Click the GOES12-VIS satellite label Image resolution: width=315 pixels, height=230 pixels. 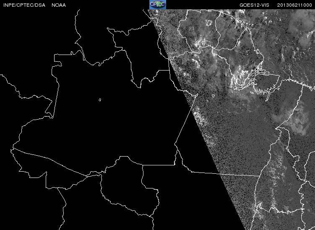pos(254,5)
